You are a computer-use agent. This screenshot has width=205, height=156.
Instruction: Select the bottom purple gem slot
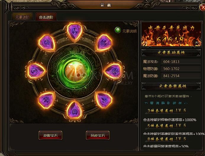pyautogui.click(x=75, y=110)
